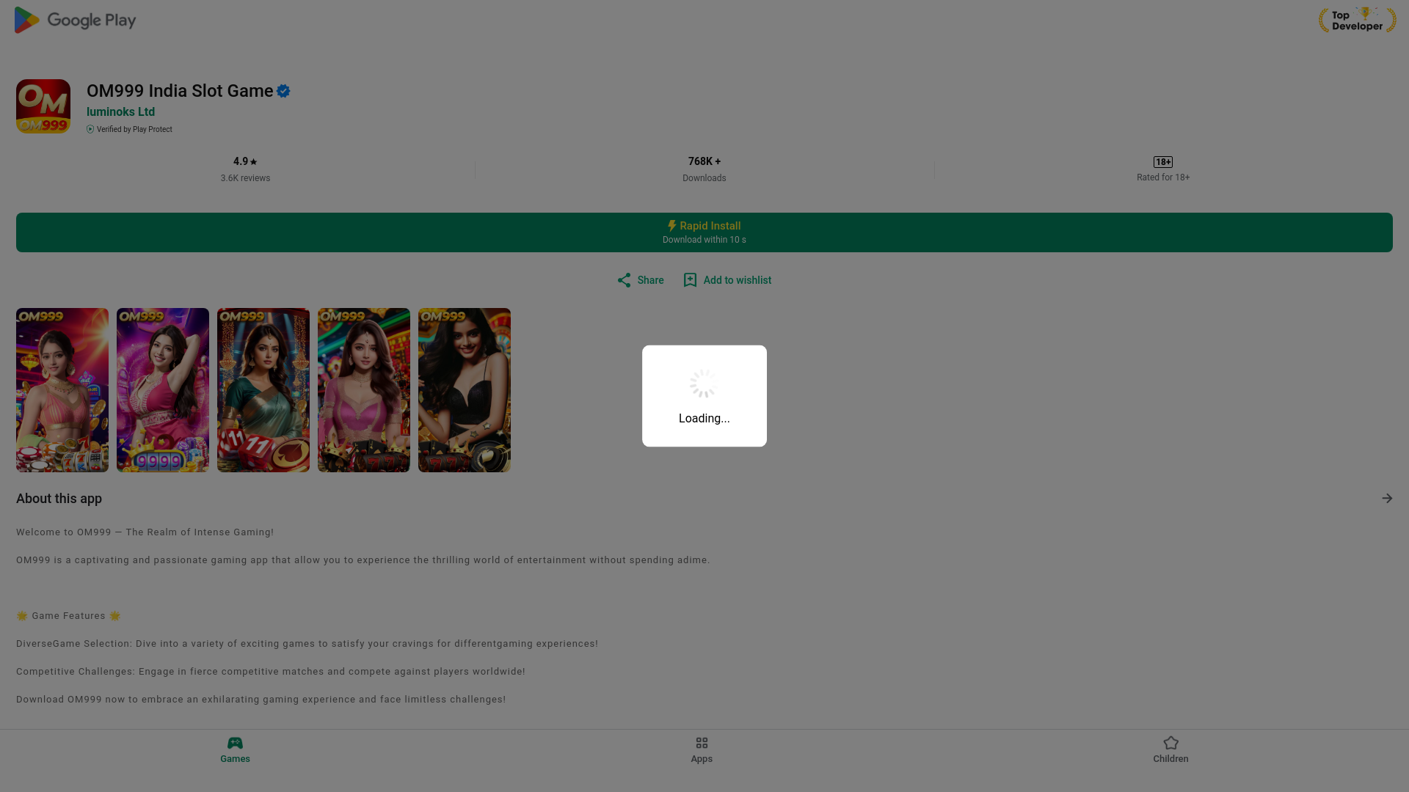Click the DiverseGame Selection description line
The height and width of the screenshot is (792, 1409).
pos(307,644)
